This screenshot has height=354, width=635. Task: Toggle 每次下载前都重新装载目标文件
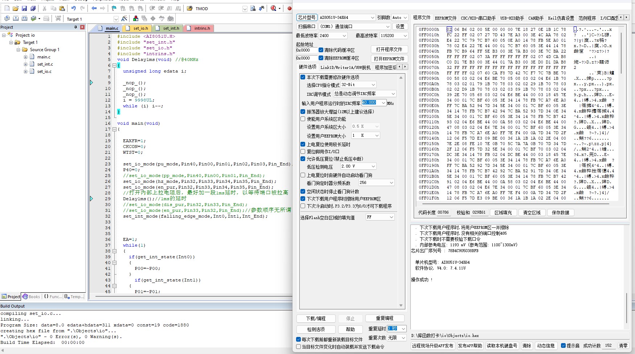298,339
